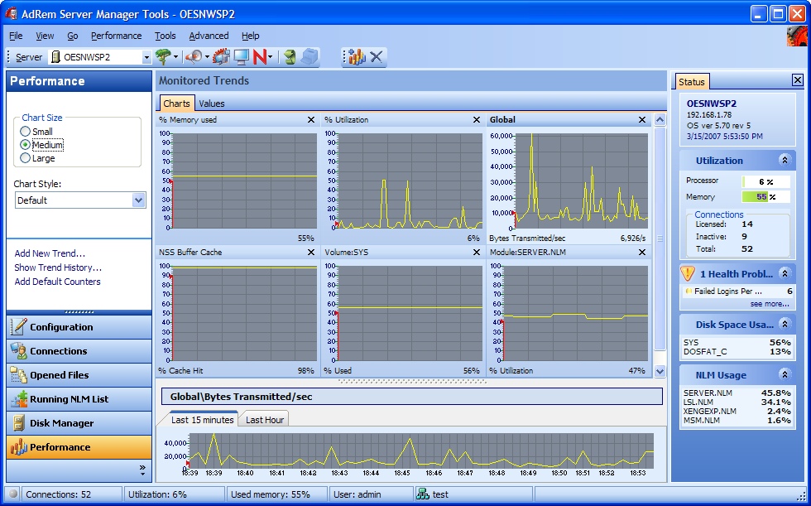This screenshot has width=811, height=506.
Task: Click the Status panel tab
Action: pyautogui.click(x=692, y=82)
